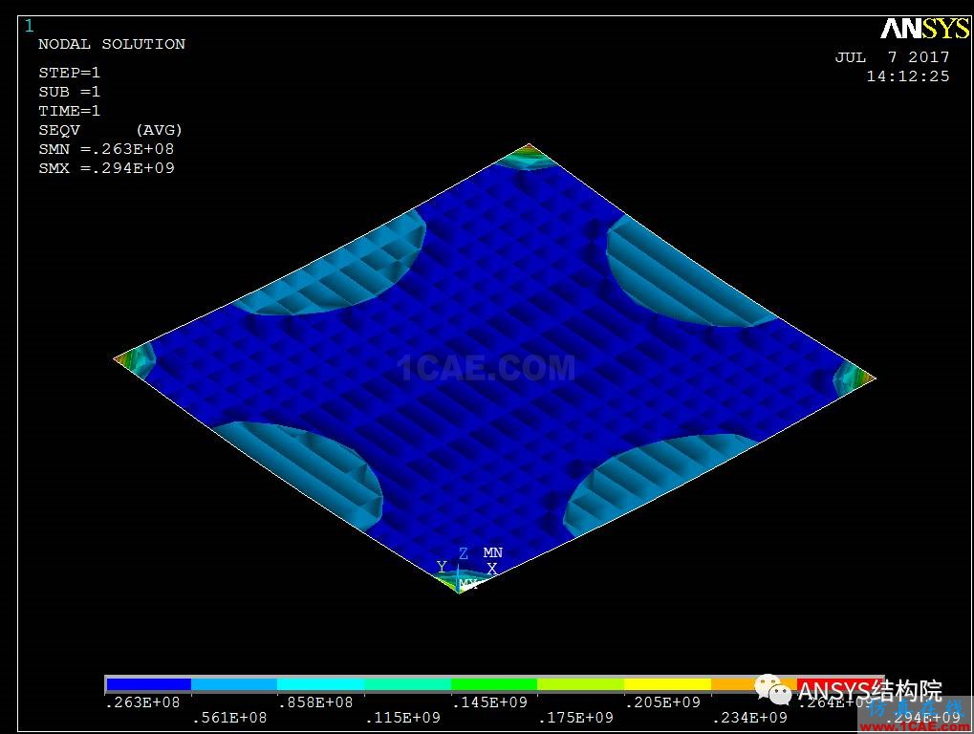Click the cyan legend color band
This screenshot has width=974, height=734.
[x=320, y=684]
